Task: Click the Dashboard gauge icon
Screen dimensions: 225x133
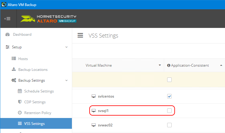Action: tap(7, 35)
